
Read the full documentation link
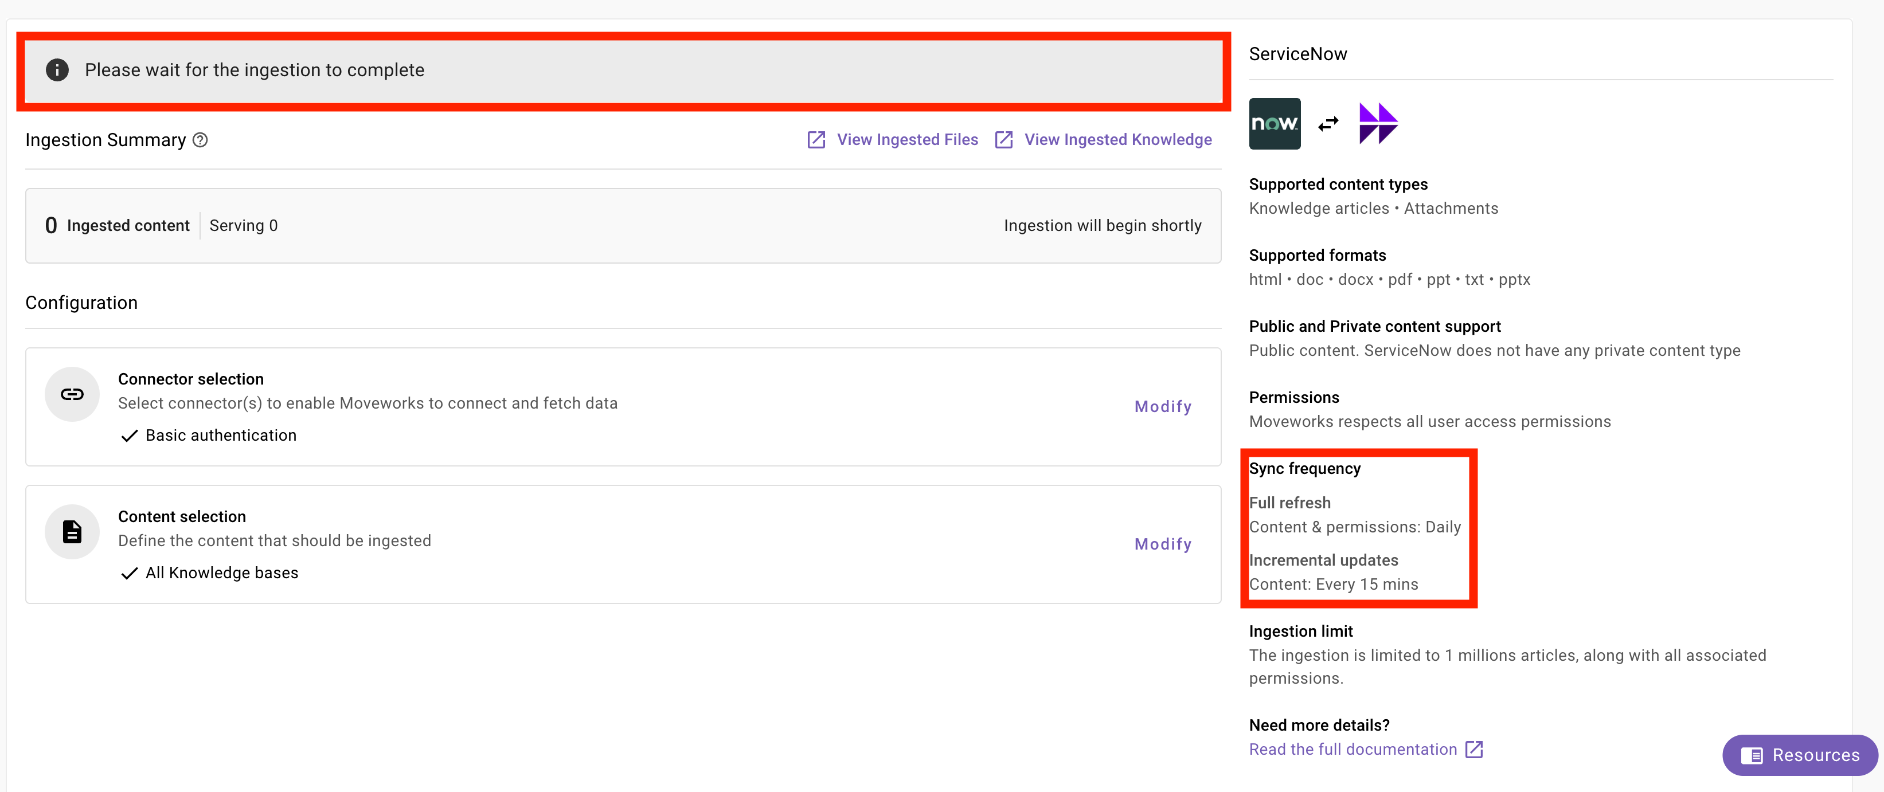pyautogui.click(x=1353, y=750)
